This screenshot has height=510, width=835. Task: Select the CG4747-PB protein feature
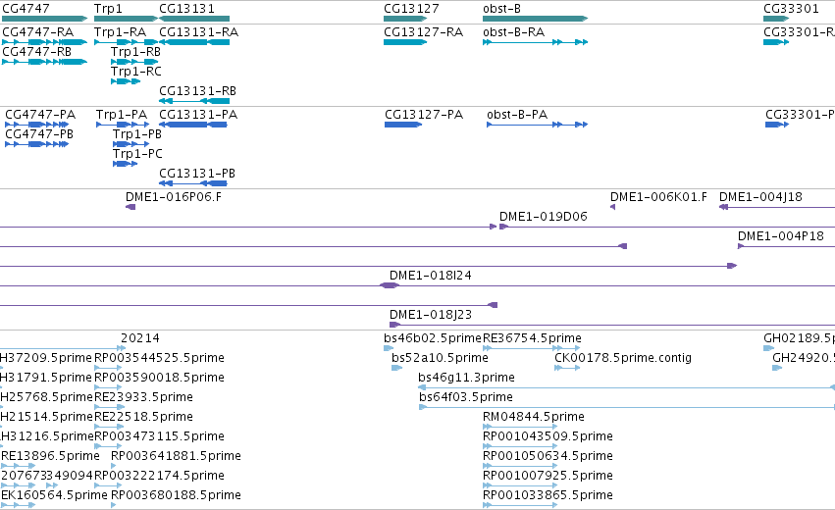(x=36, y=144)
